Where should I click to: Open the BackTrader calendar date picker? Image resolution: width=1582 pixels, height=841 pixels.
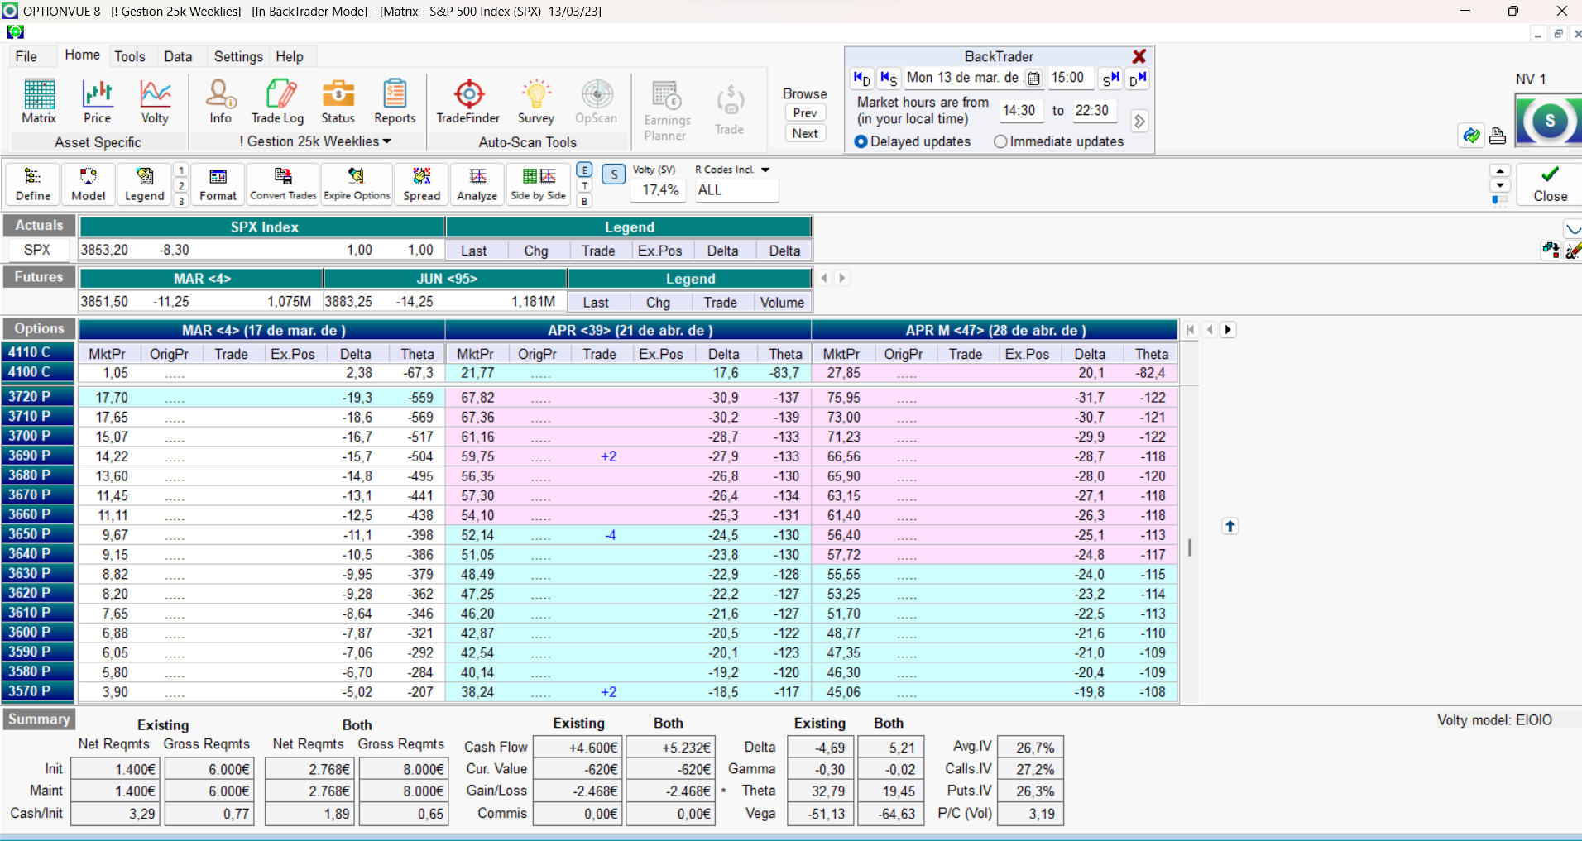coord(1033,79)
